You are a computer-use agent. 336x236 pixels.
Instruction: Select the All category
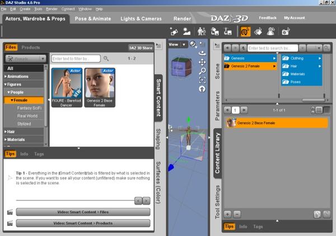coord(24,68)
